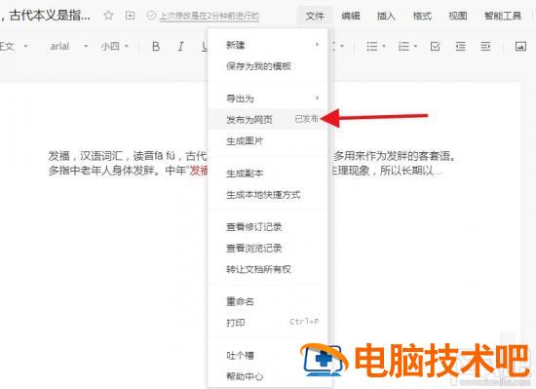This screenshot has height=389, width=536.
Task: Open the arial font dropdown
Action: coord(69,46)
